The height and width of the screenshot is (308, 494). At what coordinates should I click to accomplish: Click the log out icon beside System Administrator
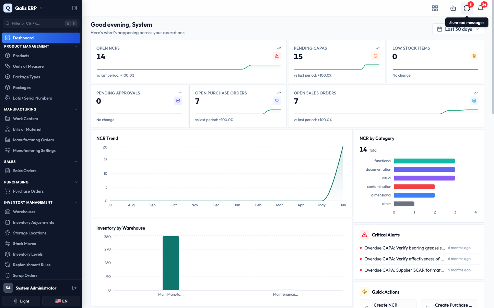pos(74,288)
